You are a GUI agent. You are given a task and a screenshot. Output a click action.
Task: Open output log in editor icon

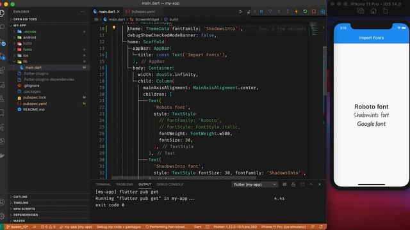click(x=302, y=185)
